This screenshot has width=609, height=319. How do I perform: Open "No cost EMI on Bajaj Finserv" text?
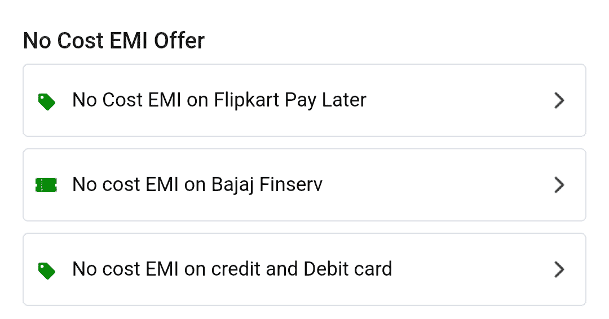click(197, 185)
